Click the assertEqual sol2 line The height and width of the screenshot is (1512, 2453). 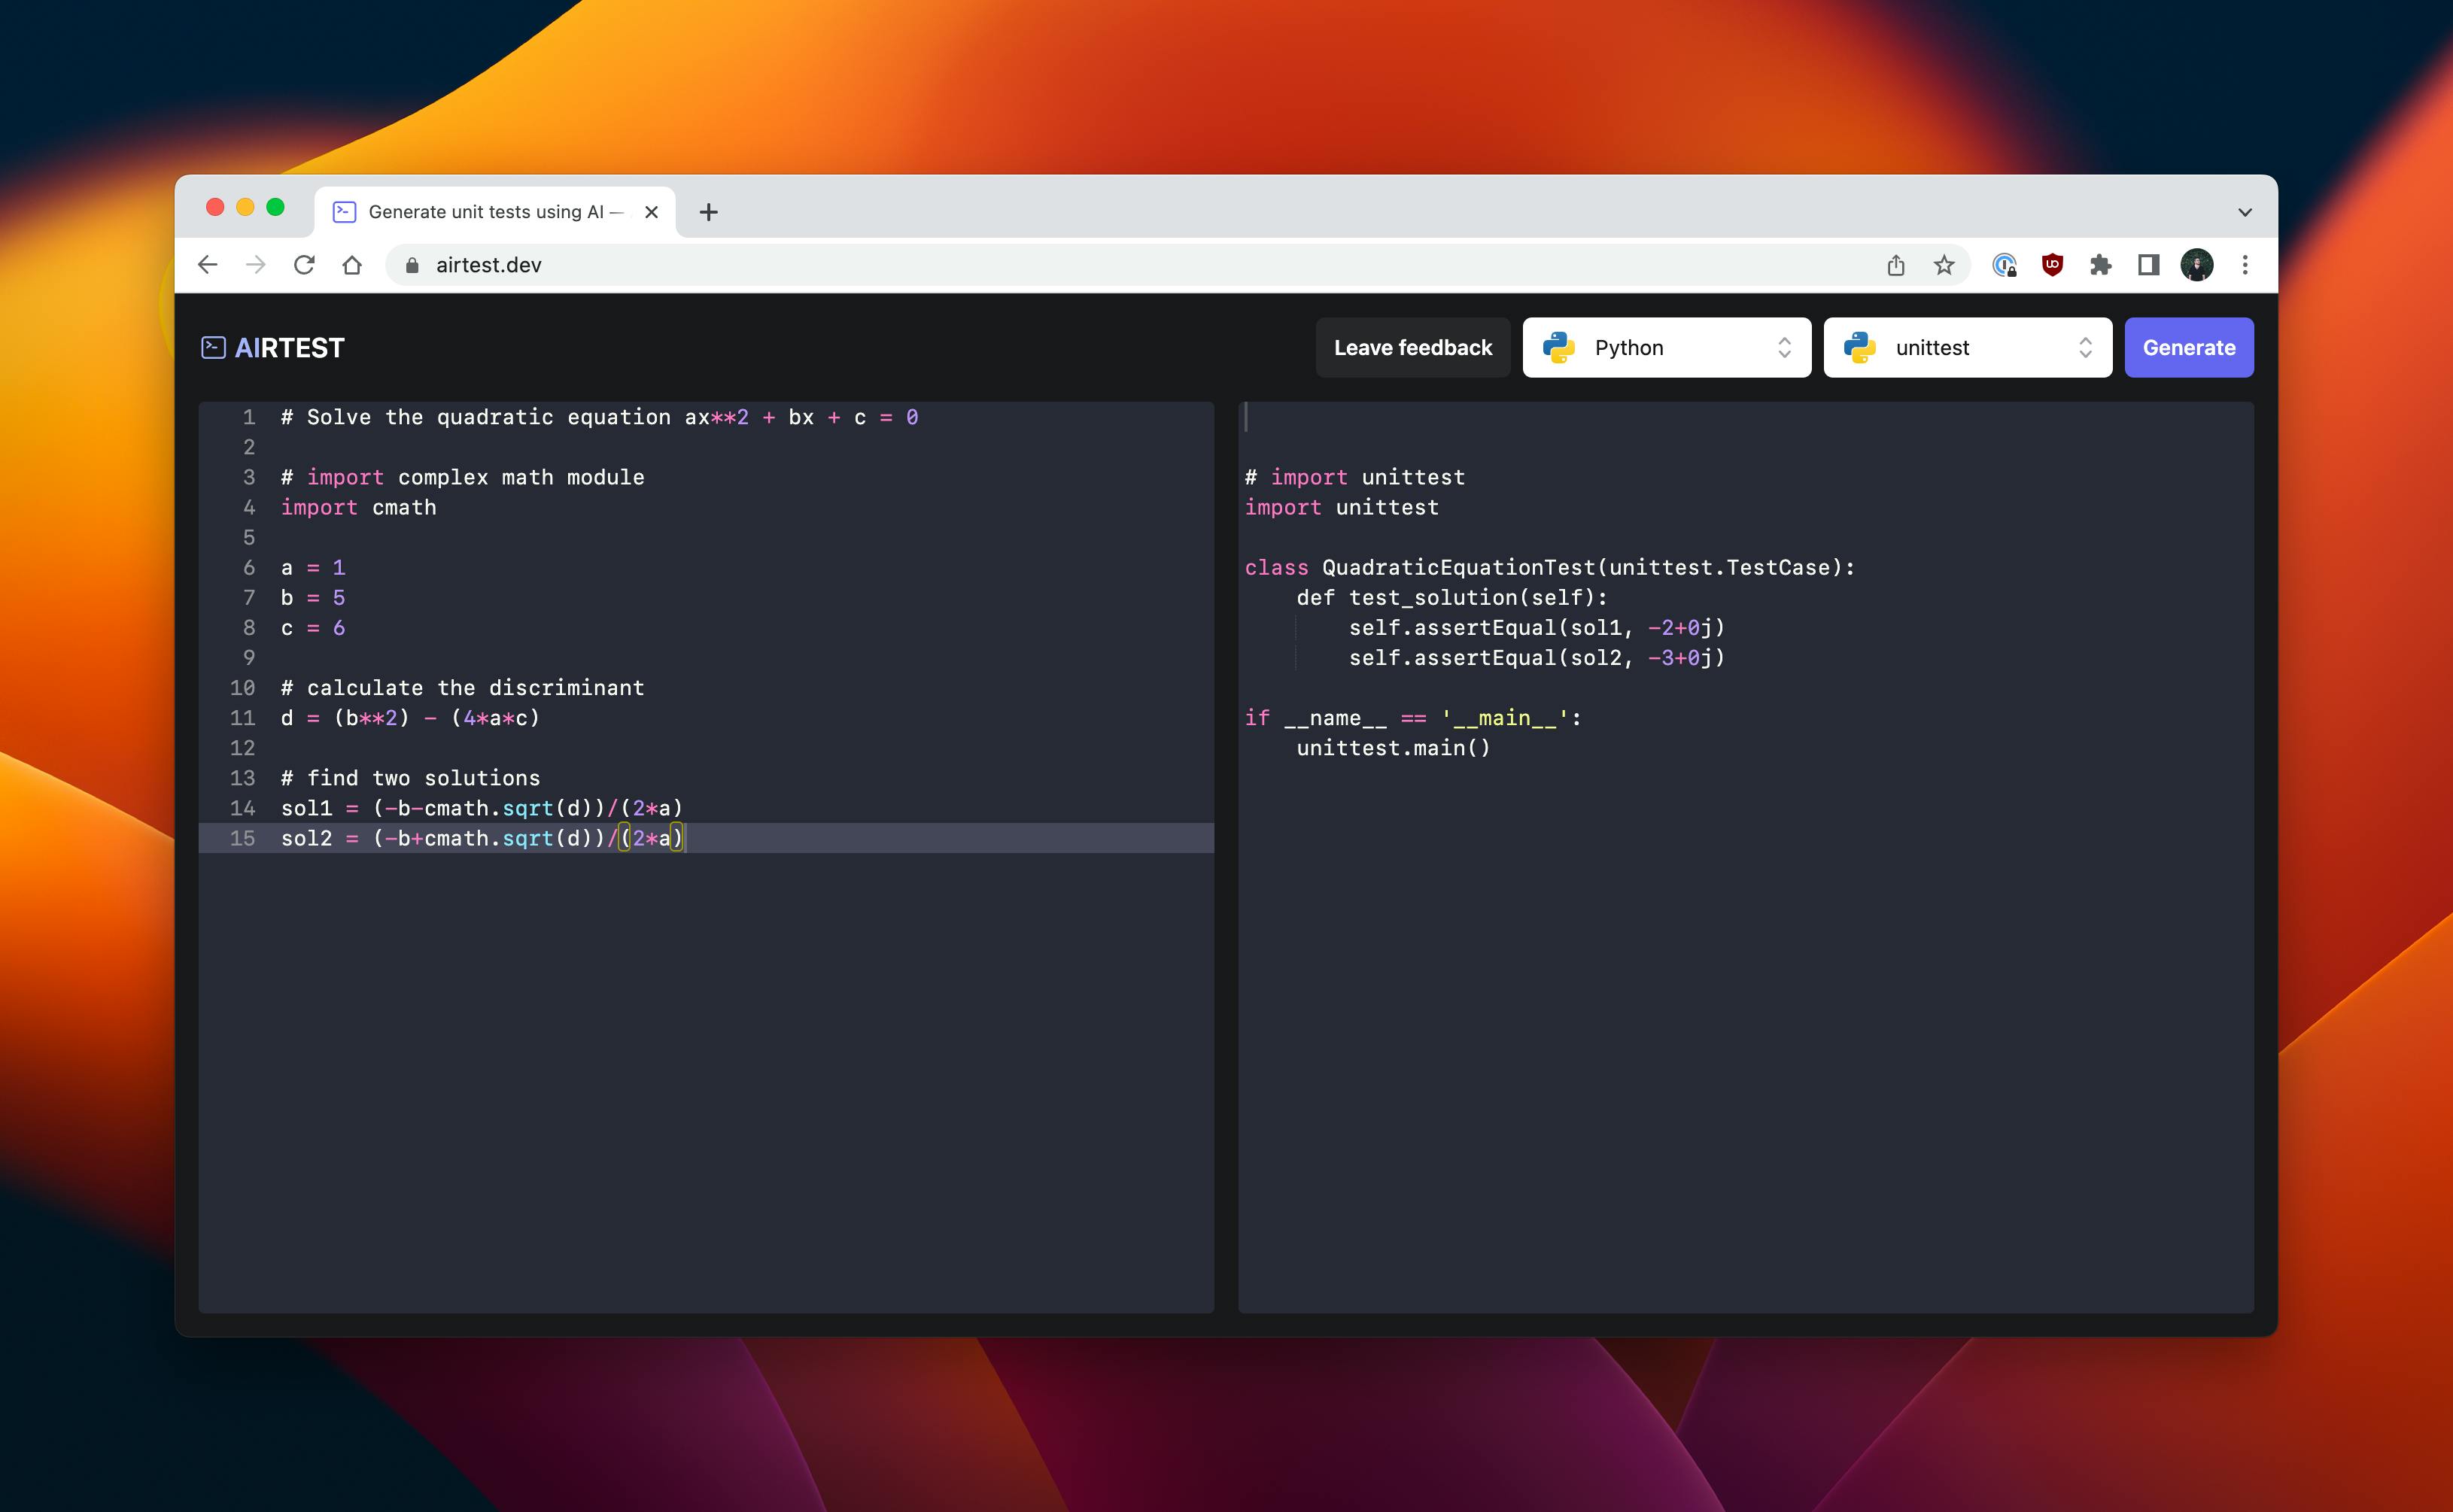tap(1537, 658)
